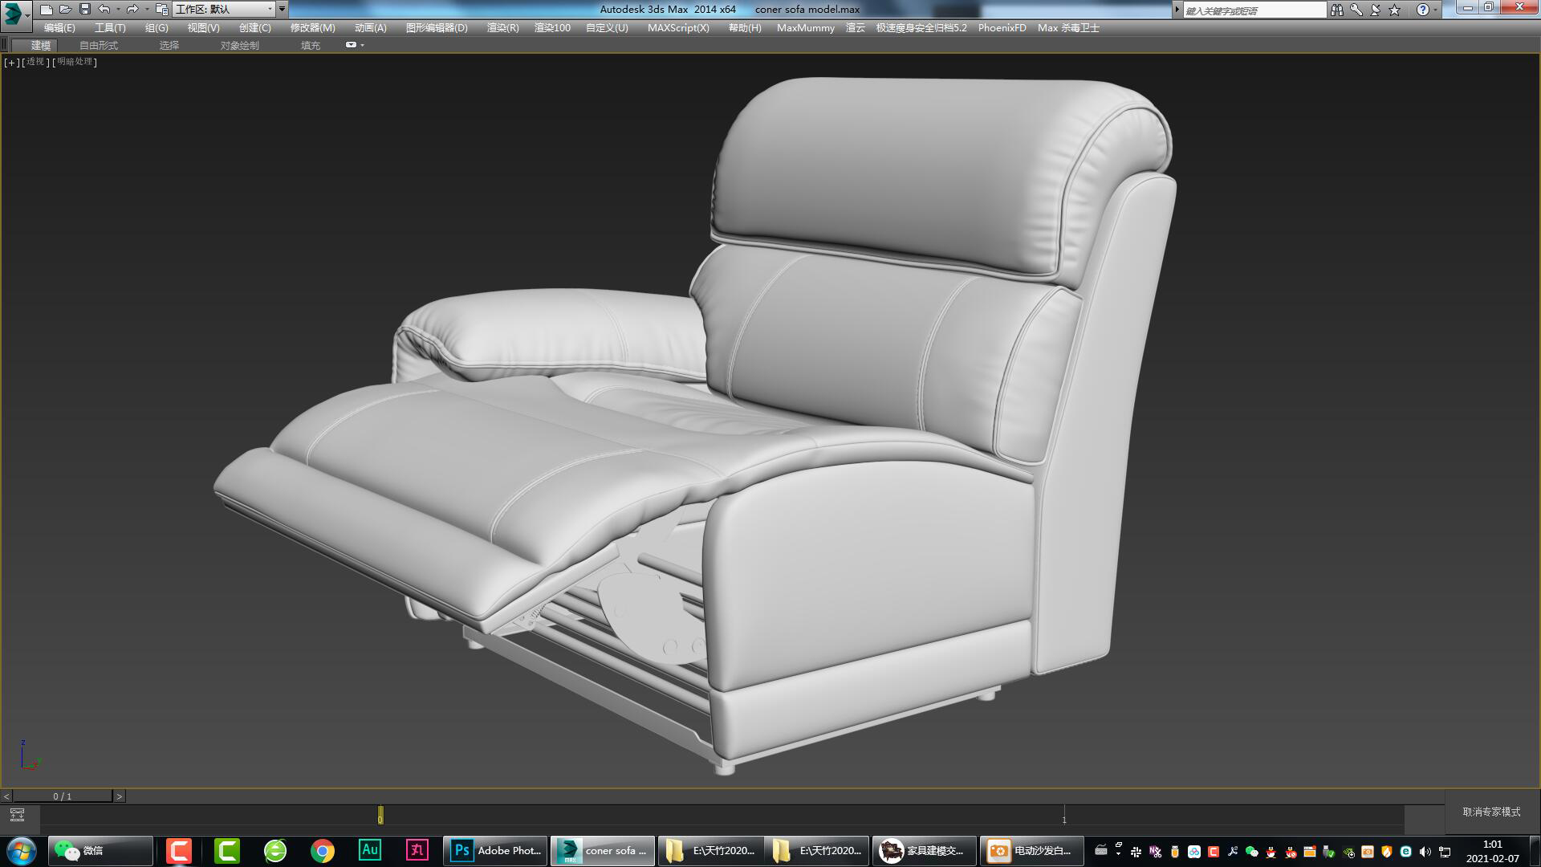1541x867 pixels.
Task: Open the Autodesk sign-in key icon
Action: tap(1356, 10)
